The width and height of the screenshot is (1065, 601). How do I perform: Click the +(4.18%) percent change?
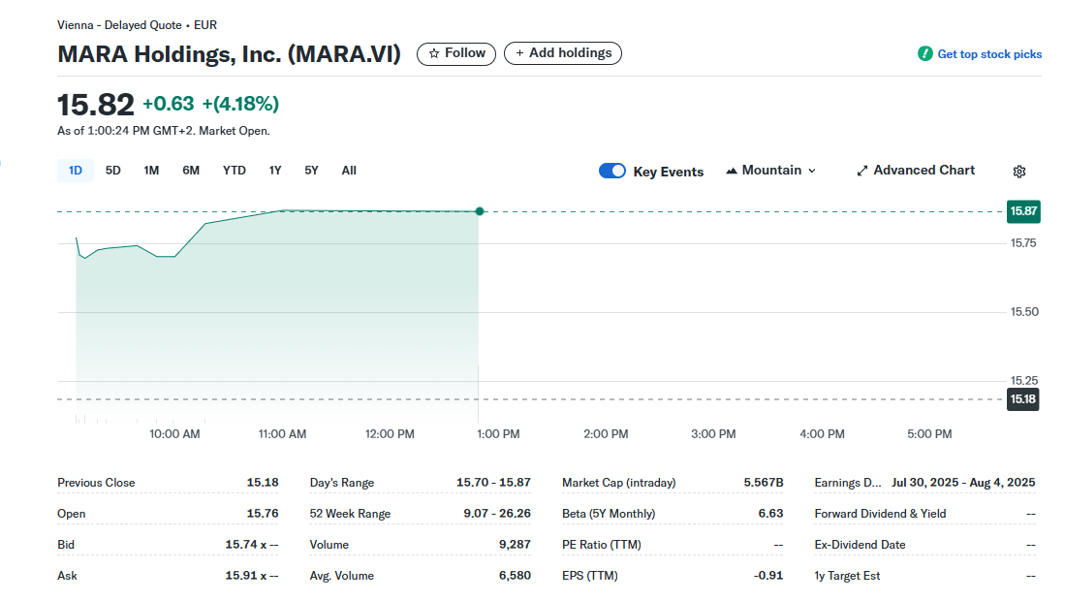coord(240,104)
